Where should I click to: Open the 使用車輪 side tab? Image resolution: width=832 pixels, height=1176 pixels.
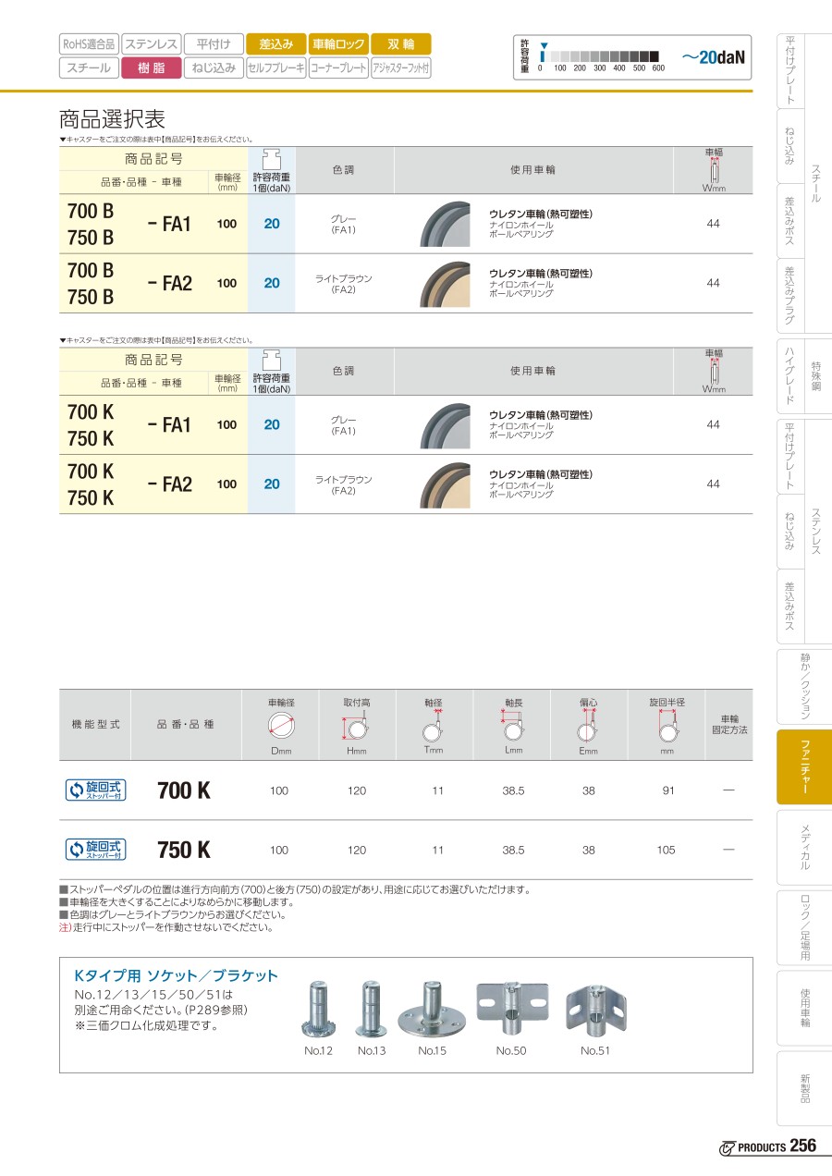coord(804,1008)
